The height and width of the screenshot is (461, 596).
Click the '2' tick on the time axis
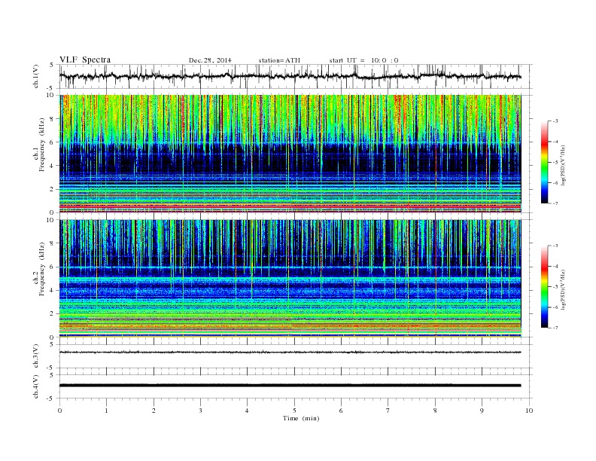(154, 411)
